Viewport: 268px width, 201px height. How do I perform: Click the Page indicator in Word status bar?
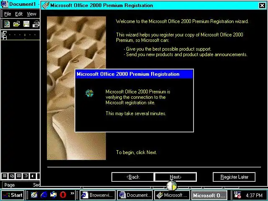[x=10, y=185]
